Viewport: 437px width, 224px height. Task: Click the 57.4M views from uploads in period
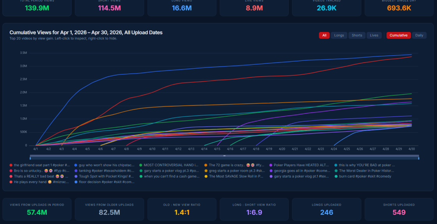(x=37, y=212)
